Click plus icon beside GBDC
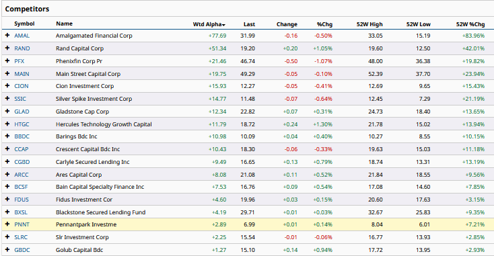This screenshot has width=494, height=256. [7, 250]
